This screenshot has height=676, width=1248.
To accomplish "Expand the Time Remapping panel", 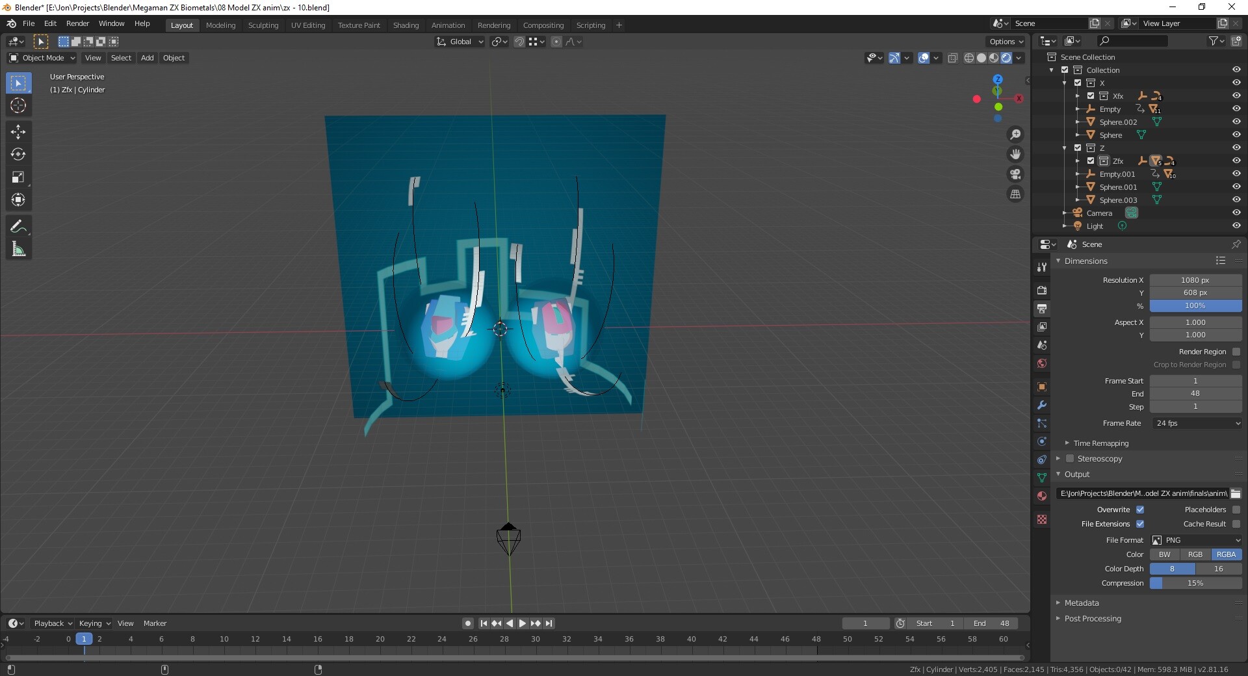I will (x=1100, y=443).
